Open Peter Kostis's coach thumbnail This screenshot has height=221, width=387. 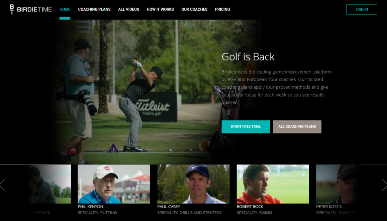click(x=339, y=184)
